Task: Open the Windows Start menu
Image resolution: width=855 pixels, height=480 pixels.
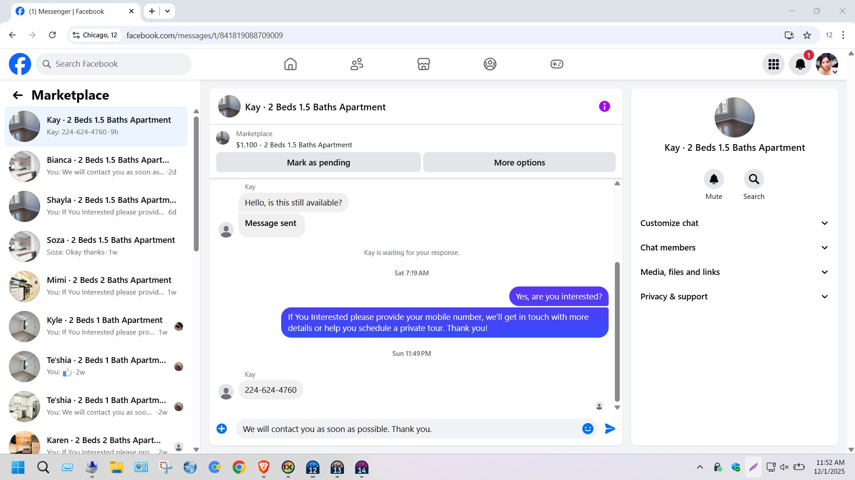Action: (x=18, y=467)
